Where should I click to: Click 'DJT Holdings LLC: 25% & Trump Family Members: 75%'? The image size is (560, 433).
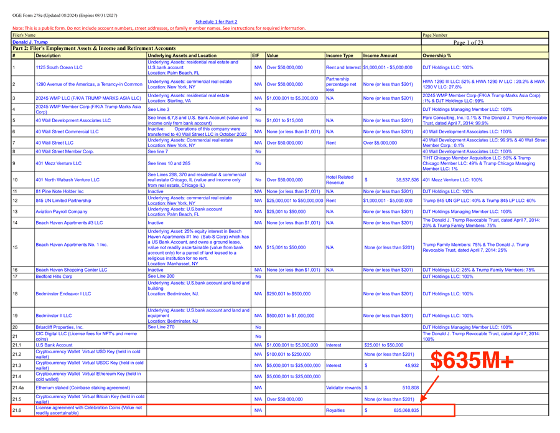pyautogui.click(x=478, y=270)
